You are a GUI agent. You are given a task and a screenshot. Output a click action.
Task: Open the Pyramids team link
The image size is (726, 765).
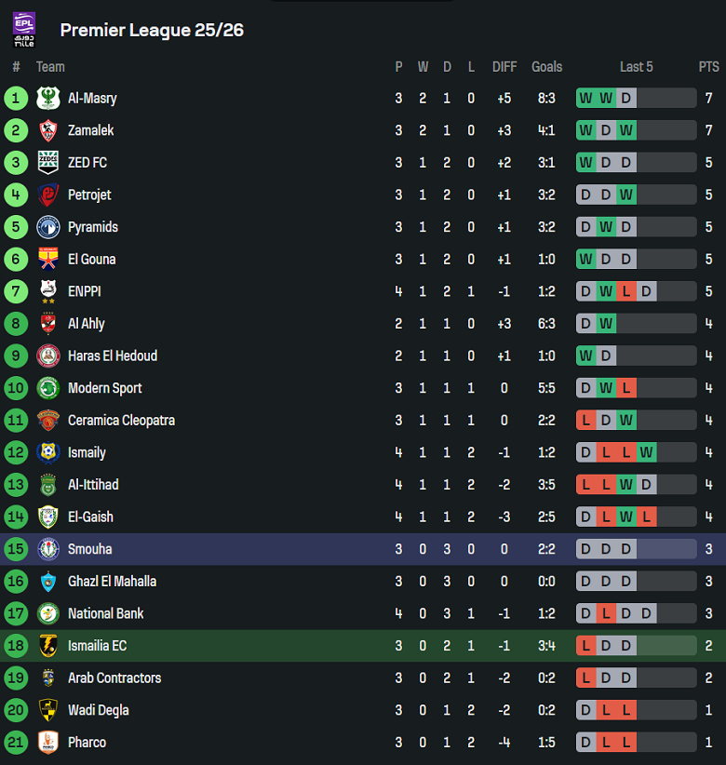pos(93,227)
